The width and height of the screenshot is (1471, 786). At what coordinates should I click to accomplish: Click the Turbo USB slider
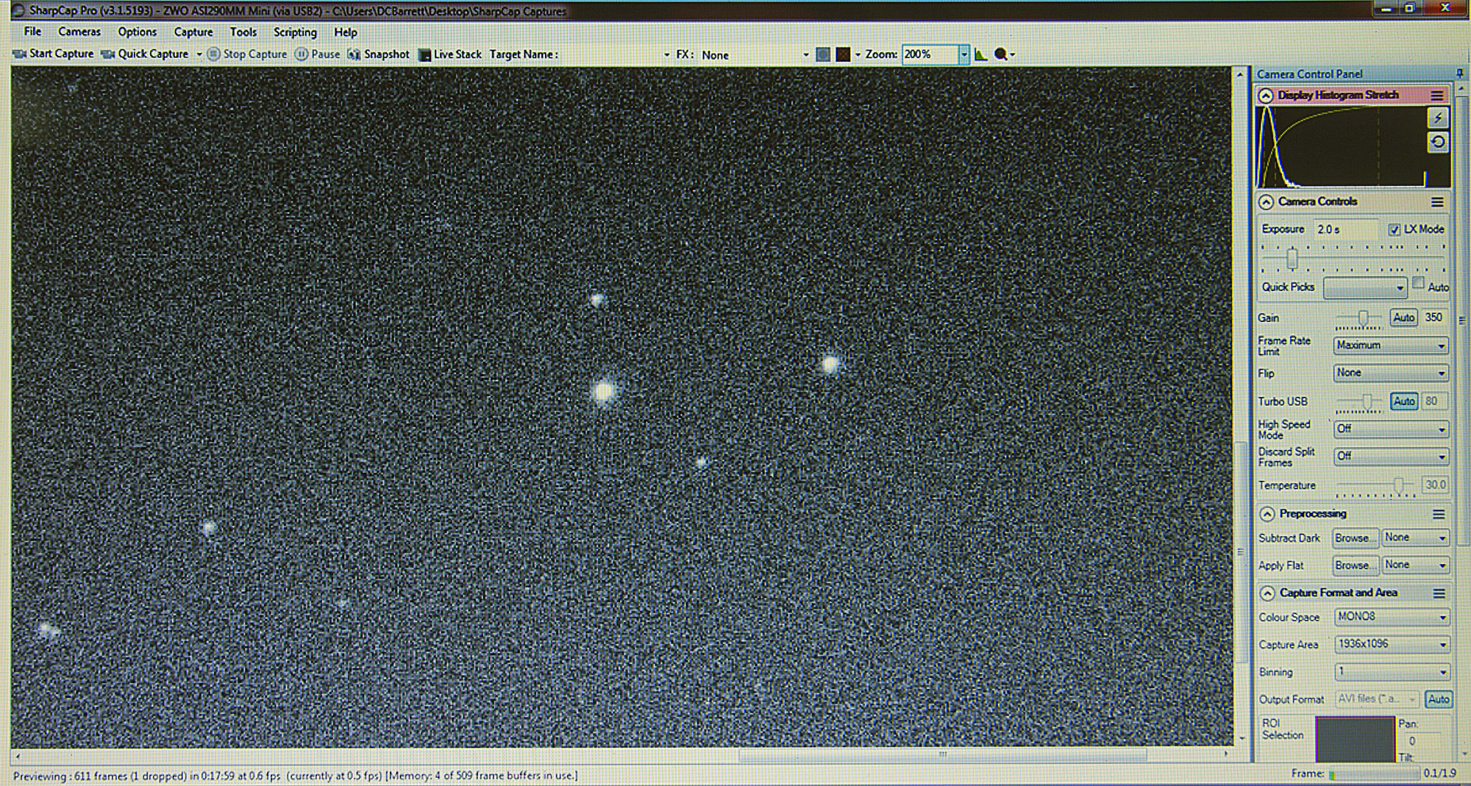[1360, 401]
